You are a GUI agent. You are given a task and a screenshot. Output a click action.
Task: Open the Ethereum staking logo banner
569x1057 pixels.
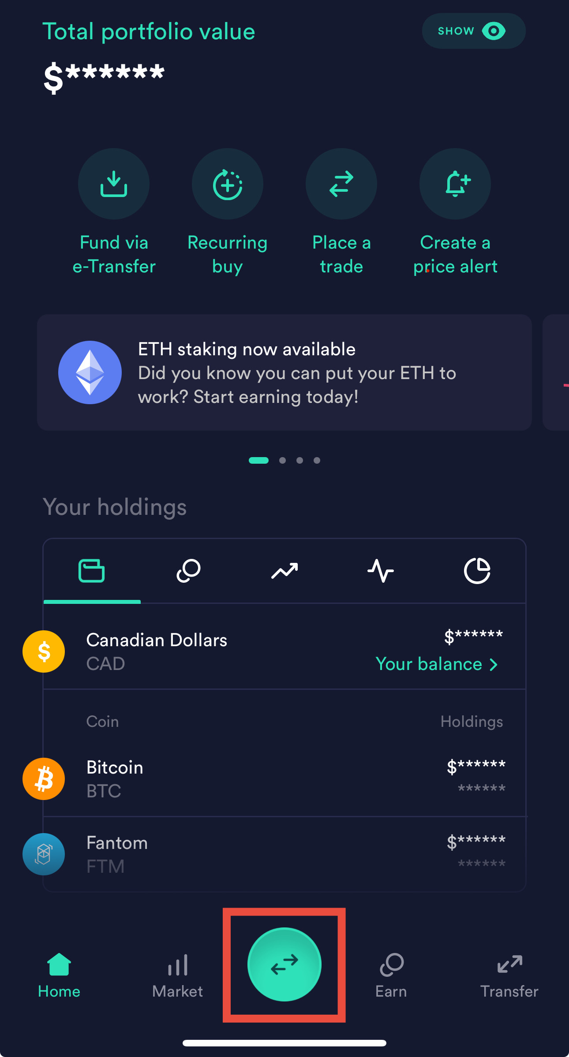[x=90, y=372]
